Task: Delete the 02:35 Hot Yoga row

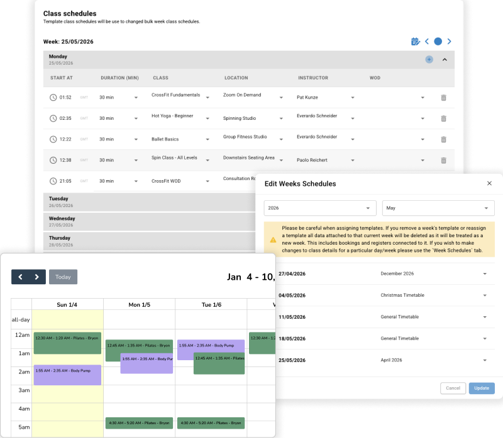Action: point(443,119)
